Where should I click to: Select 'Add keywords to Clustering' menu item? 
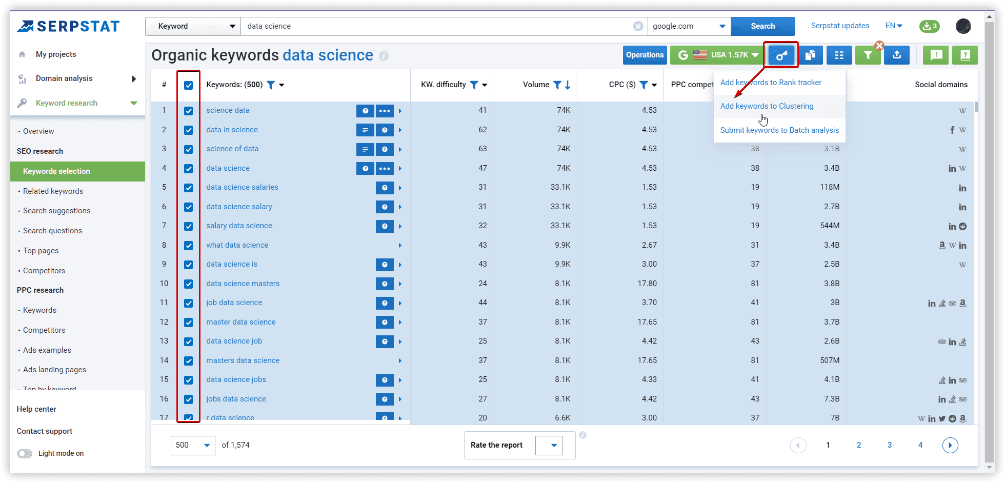[767, 106]
